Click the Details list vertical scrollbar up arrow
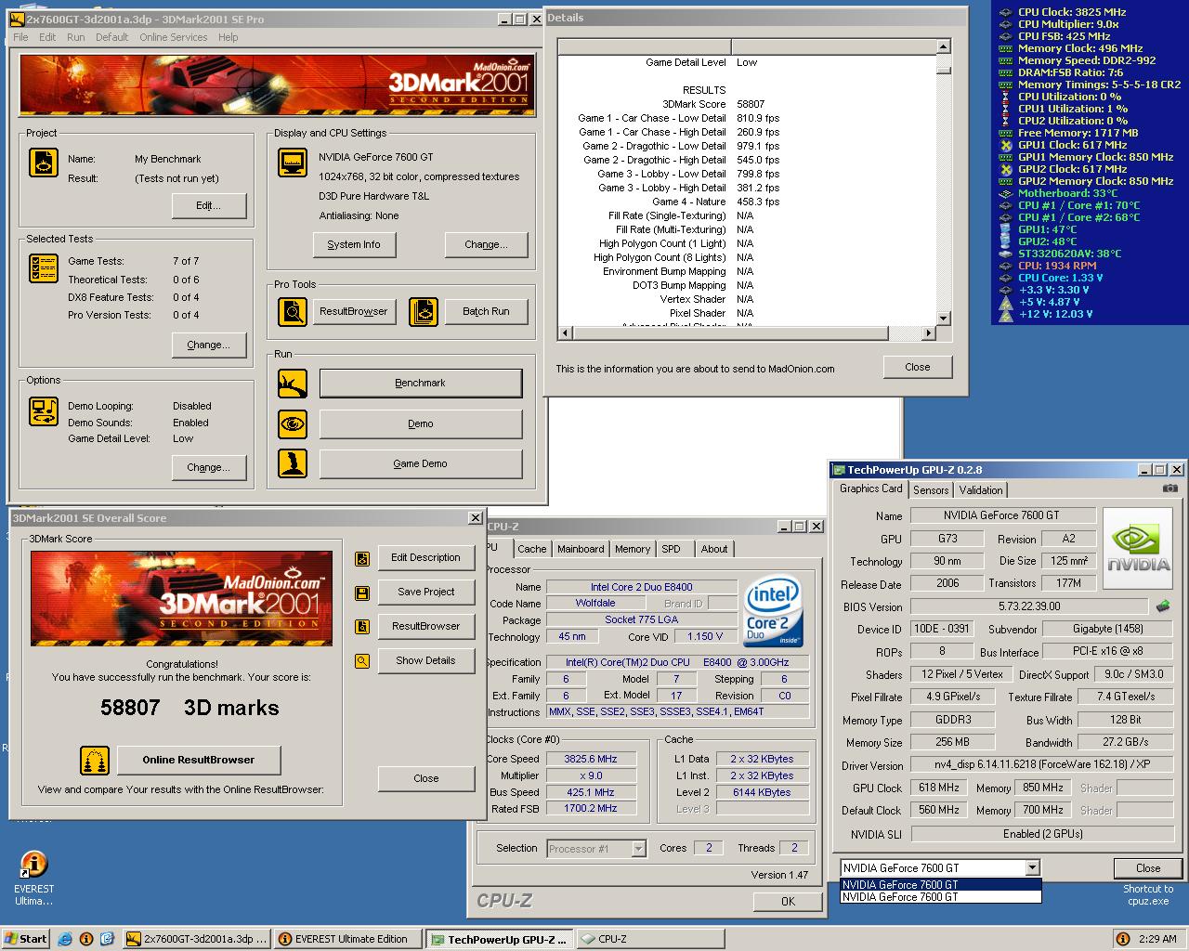Viewport: 1189px width, 951px height. tap(943, 46)
